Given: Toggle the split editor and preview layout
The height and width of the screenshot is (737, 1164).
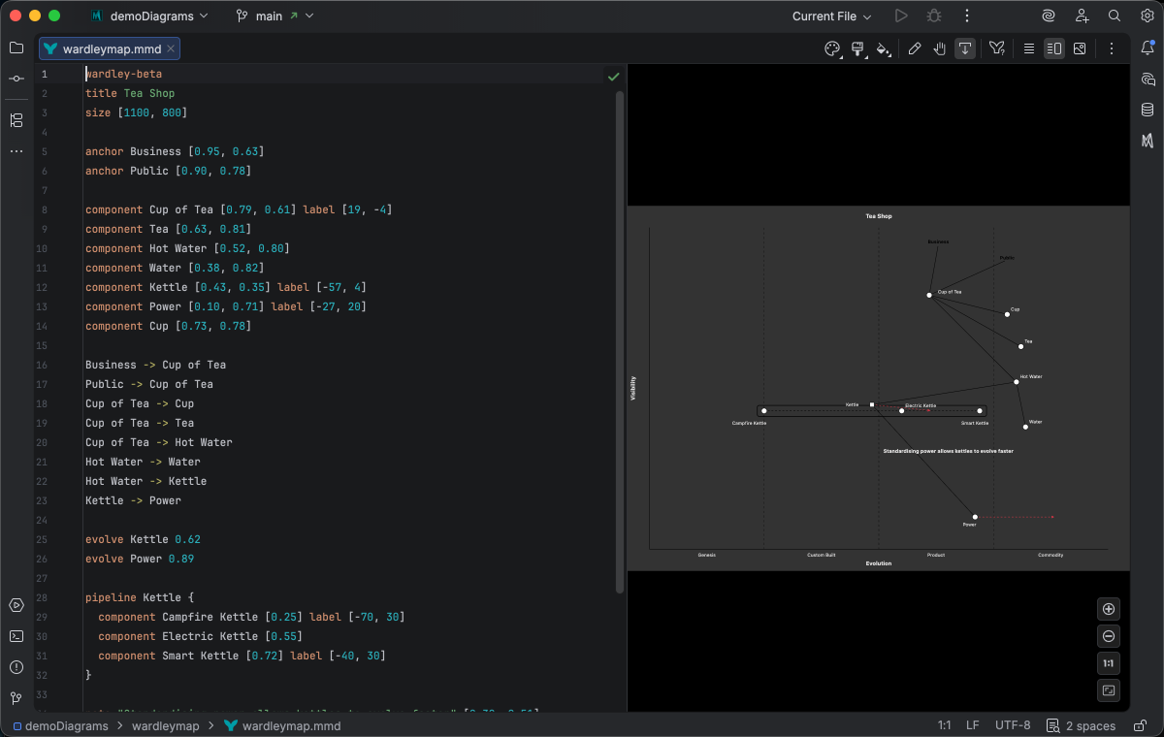Looking at the screenshot, I should (1053, 48).
